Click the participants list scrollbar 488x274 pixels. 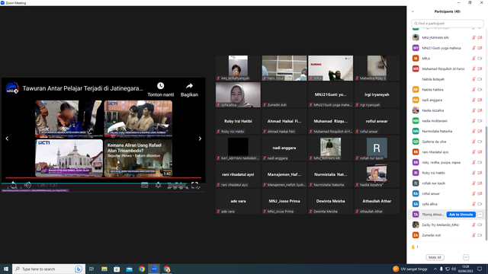pos(486,183)
